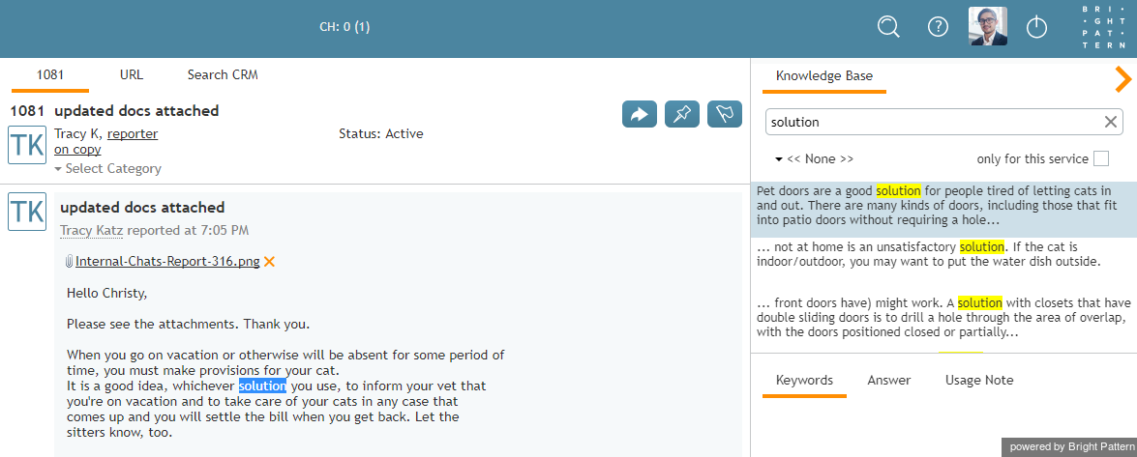Image resolution: width=1137 pixels, height=457 pixels.
Task: Open the Answer tab
Action: pyautogui.click(x=889, y=381)
